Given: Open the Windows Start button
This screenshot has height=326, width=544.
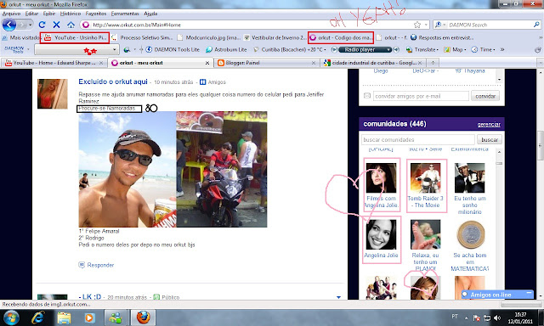Looking at the screenshot, I should coord(11,318).
